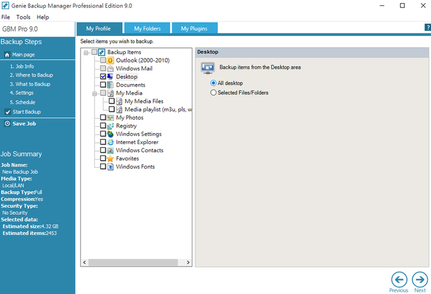
Task: Switch to the My Folders tab
Action: (146, 28)
